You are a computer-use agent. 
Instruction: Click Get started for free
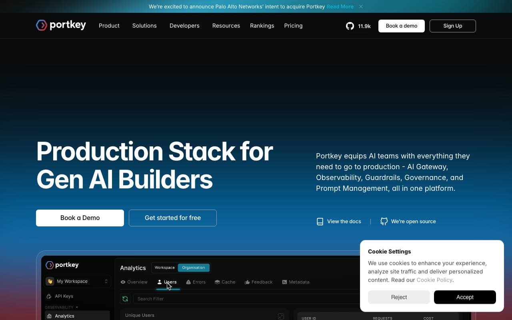point(173,218)
